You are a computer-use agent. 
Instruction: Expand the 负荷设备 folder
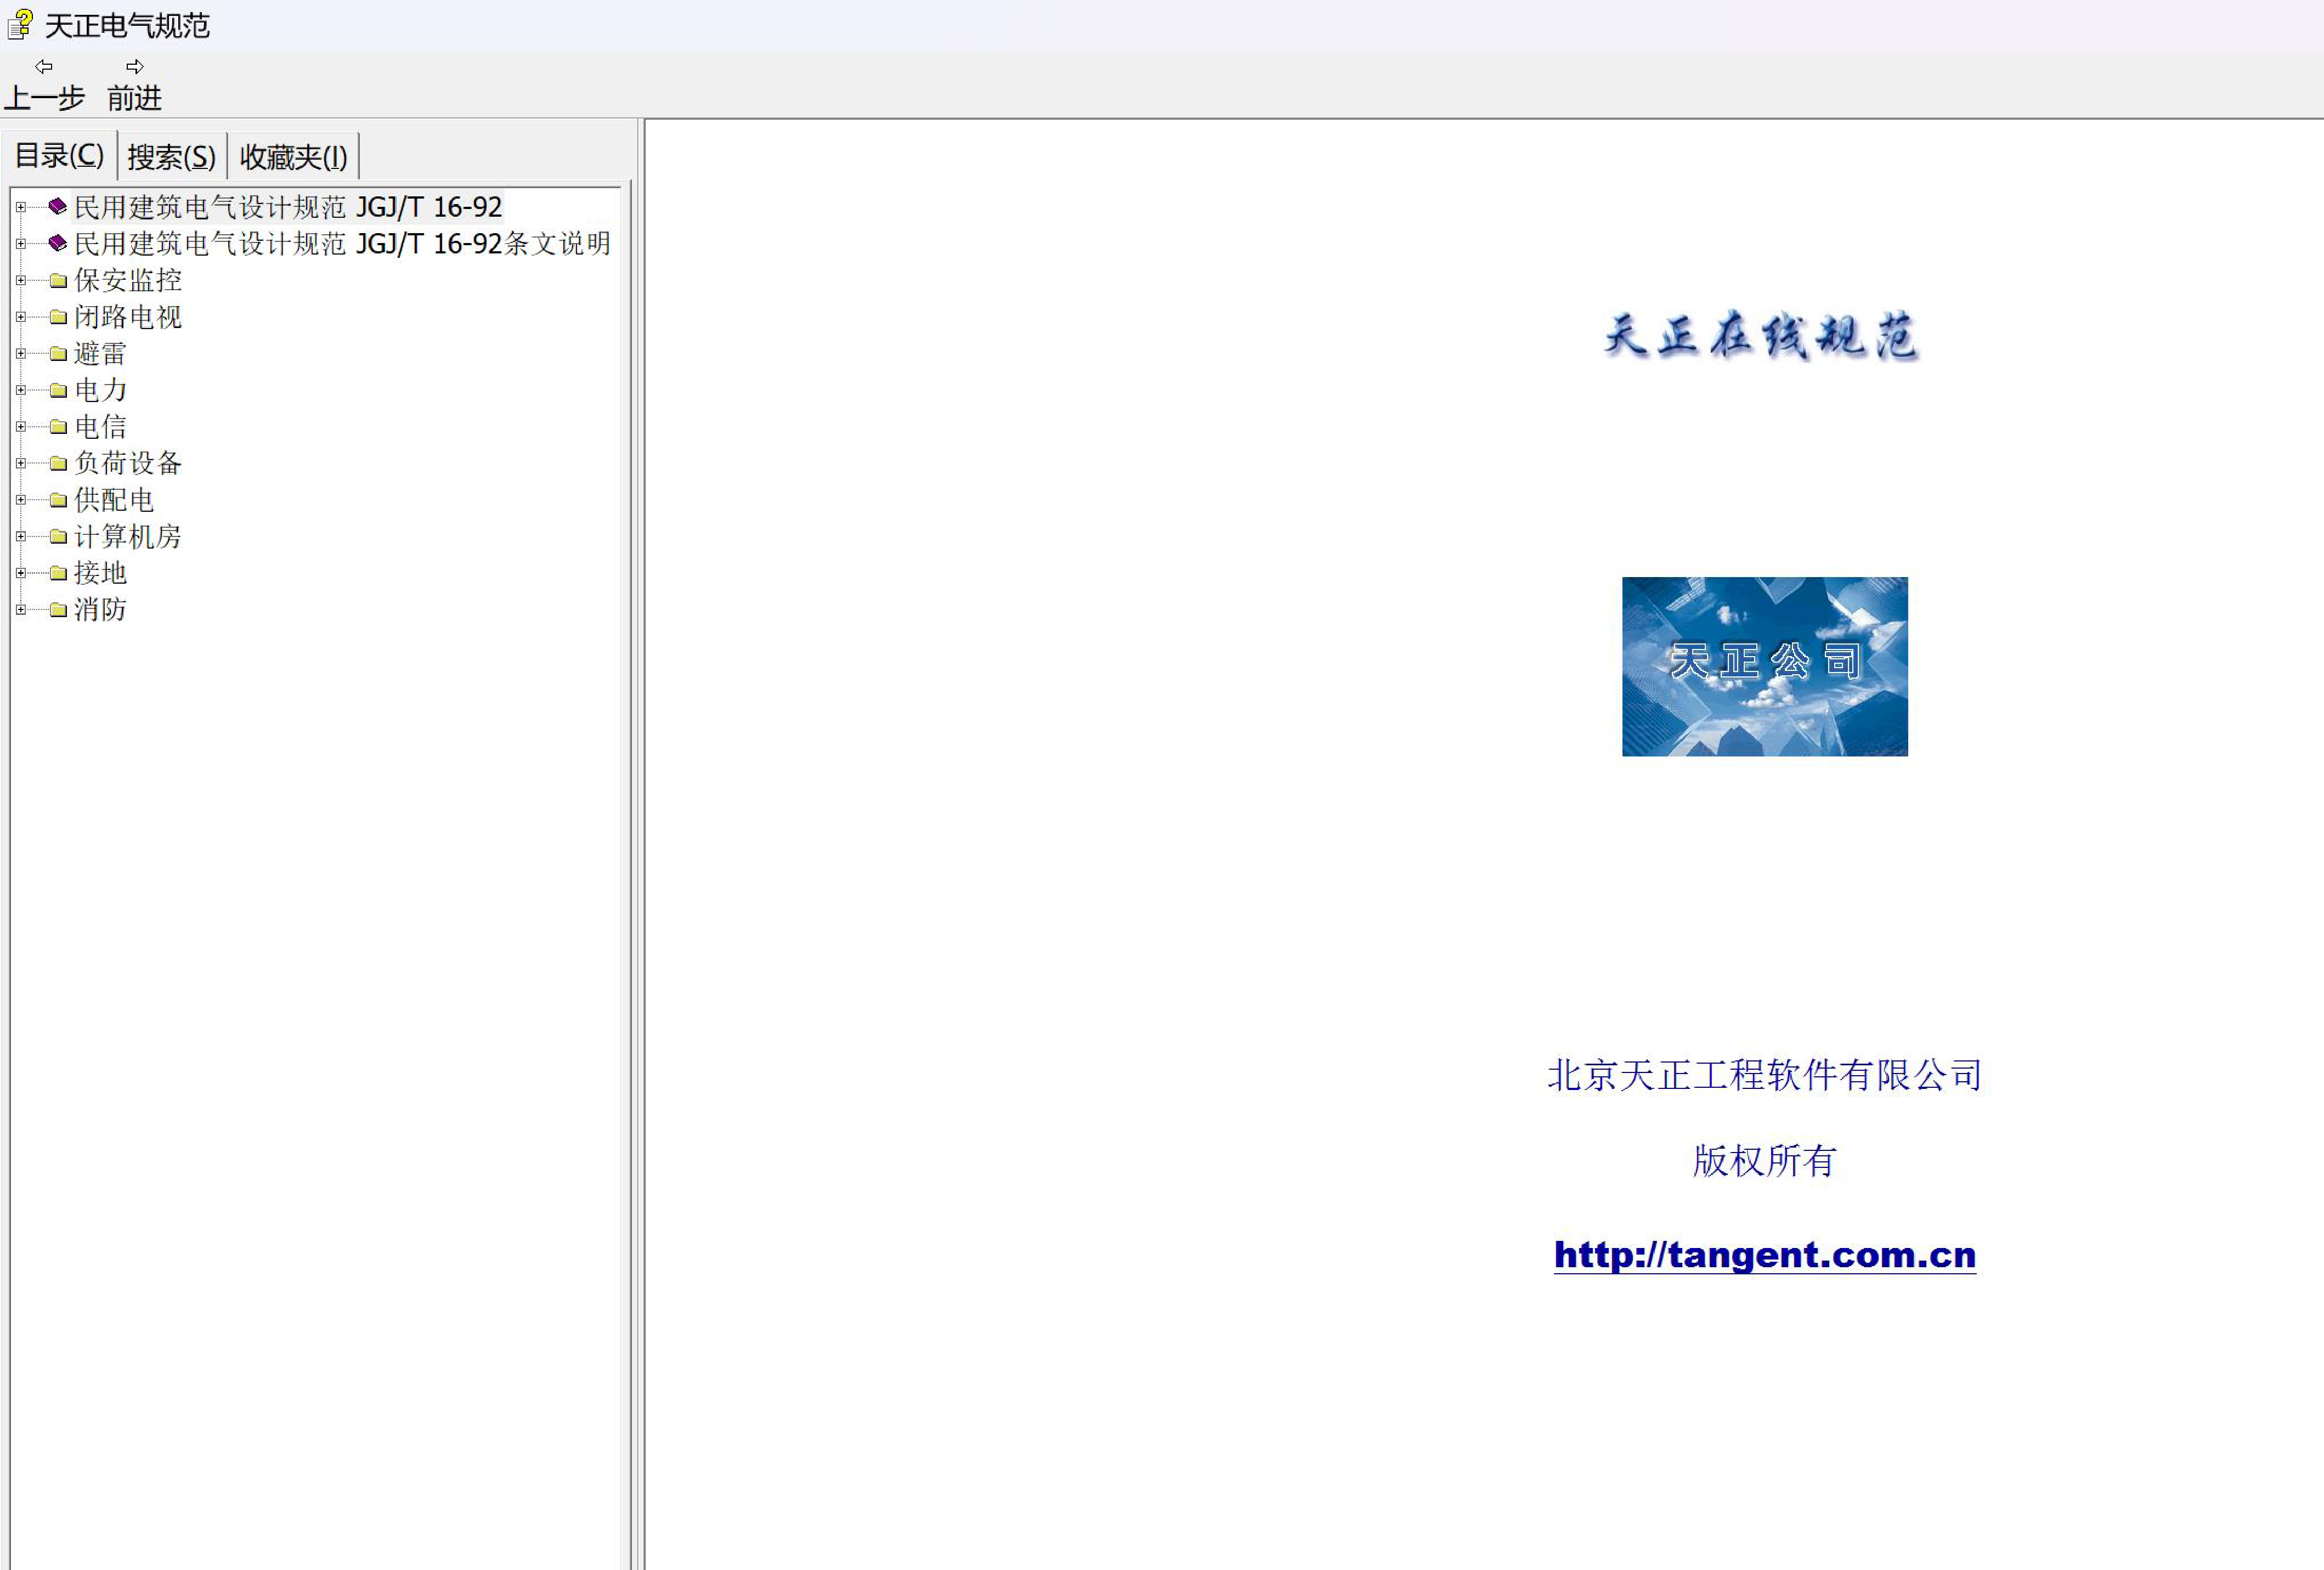20,463
